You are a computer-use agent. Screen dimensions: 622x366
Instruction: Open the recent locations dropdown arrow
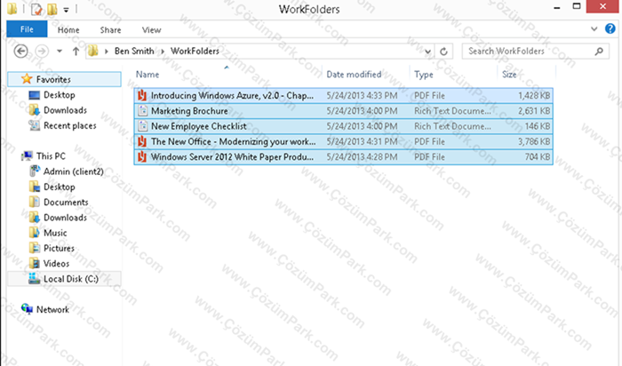point(60,52)
